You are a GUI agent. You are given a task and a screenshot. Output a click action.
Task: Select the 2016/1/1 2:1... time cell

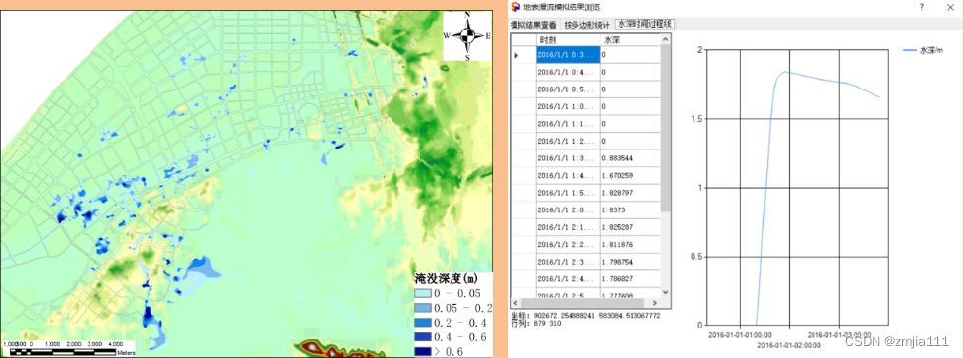pyautogui.click(x=569, y=227)
